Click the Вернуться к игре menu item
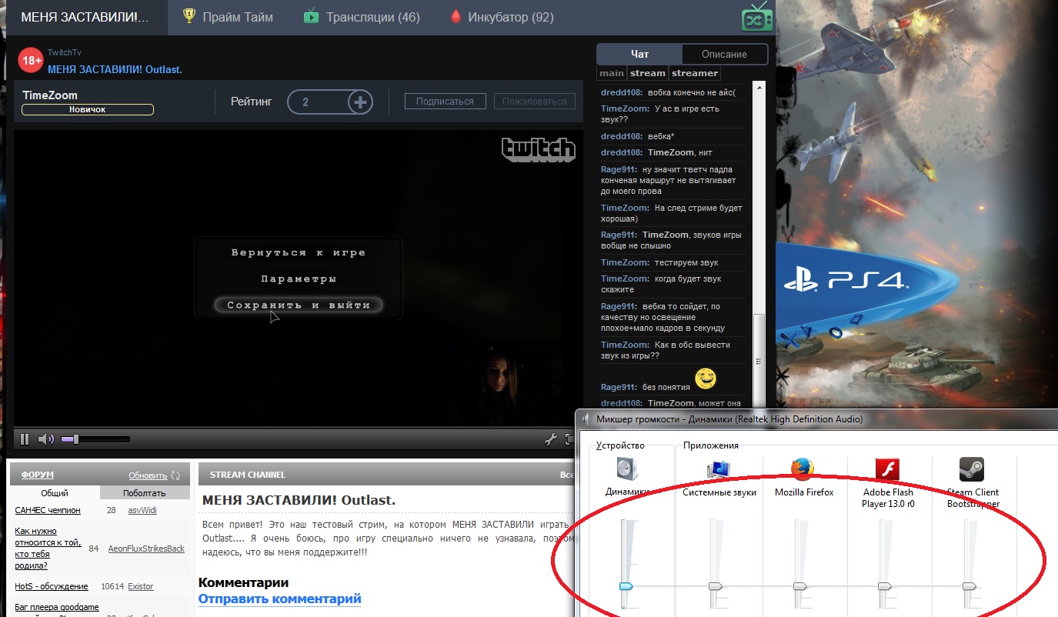The image size is (1058, 617). (x=299, y=252)
